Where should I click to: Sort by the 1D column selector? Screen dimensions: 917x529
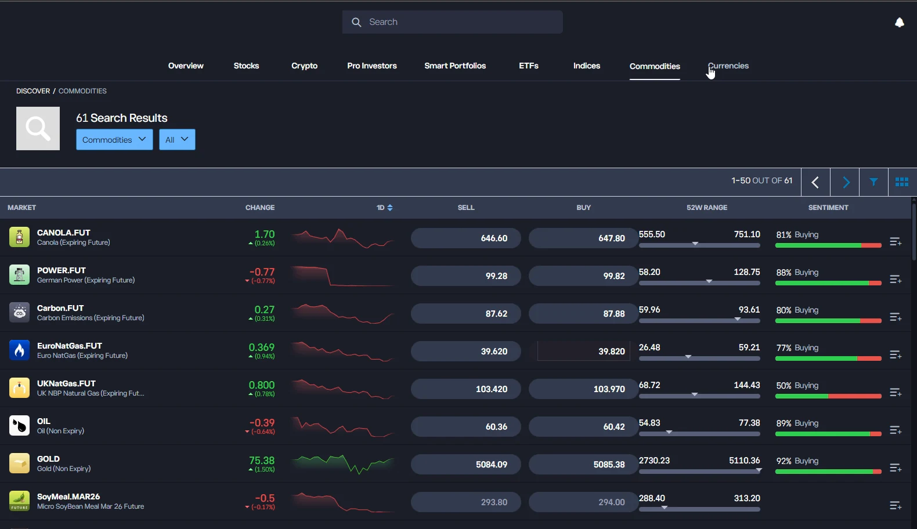pos(384,208)
